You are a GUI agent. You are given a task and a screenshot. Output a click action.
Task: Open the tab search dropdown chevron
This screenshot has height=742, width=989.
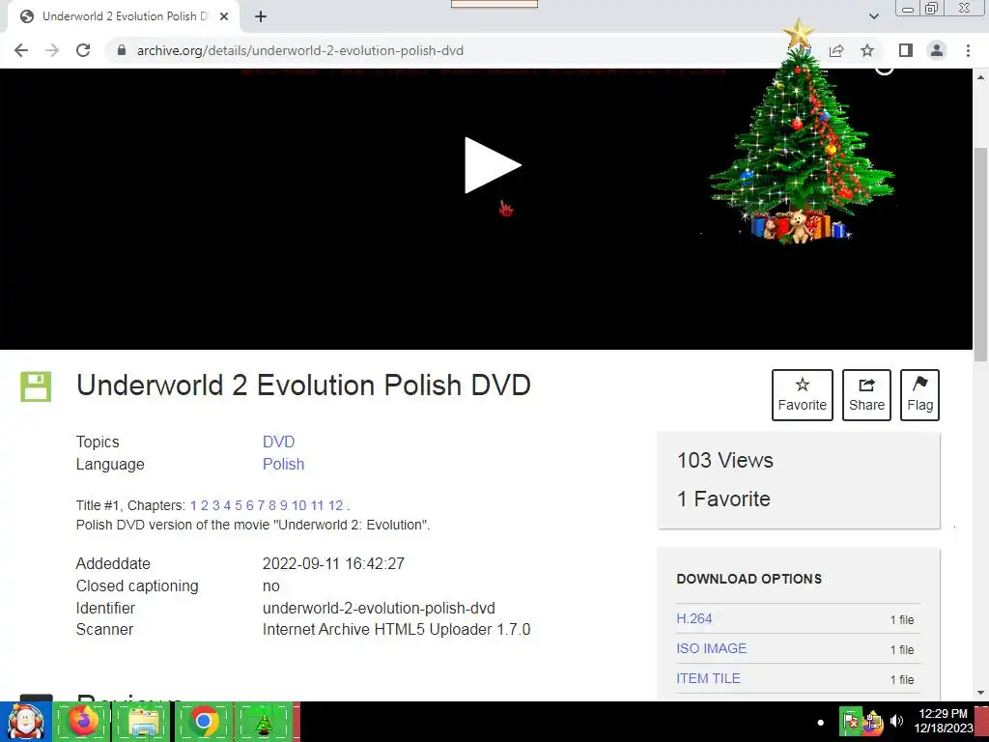(x=873, y=16)
